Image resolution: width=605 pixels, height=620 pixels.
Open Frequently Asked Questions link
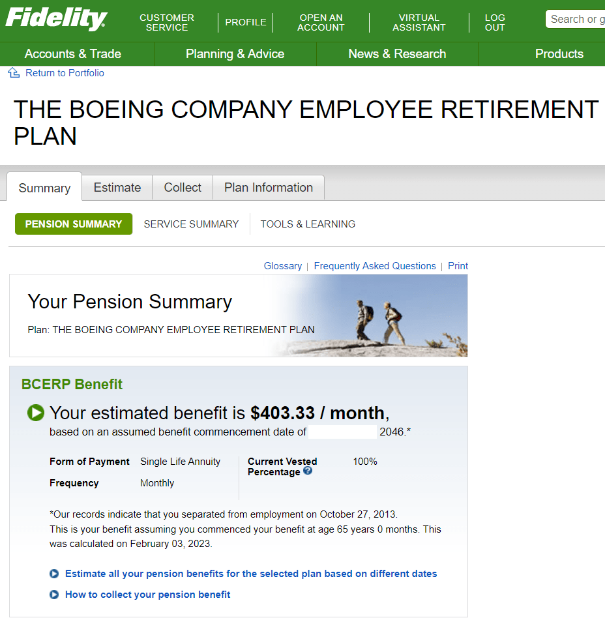pyautogui.click(x=375, y=266)
